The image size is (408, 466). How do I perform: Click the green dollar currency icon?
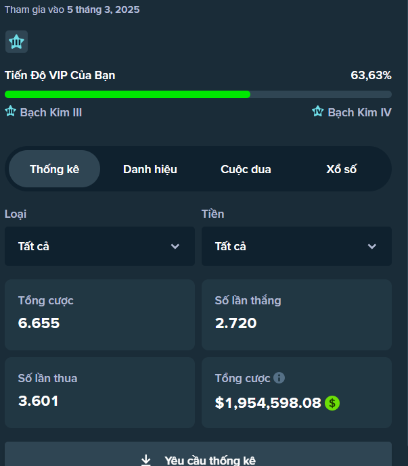point(332,403)
